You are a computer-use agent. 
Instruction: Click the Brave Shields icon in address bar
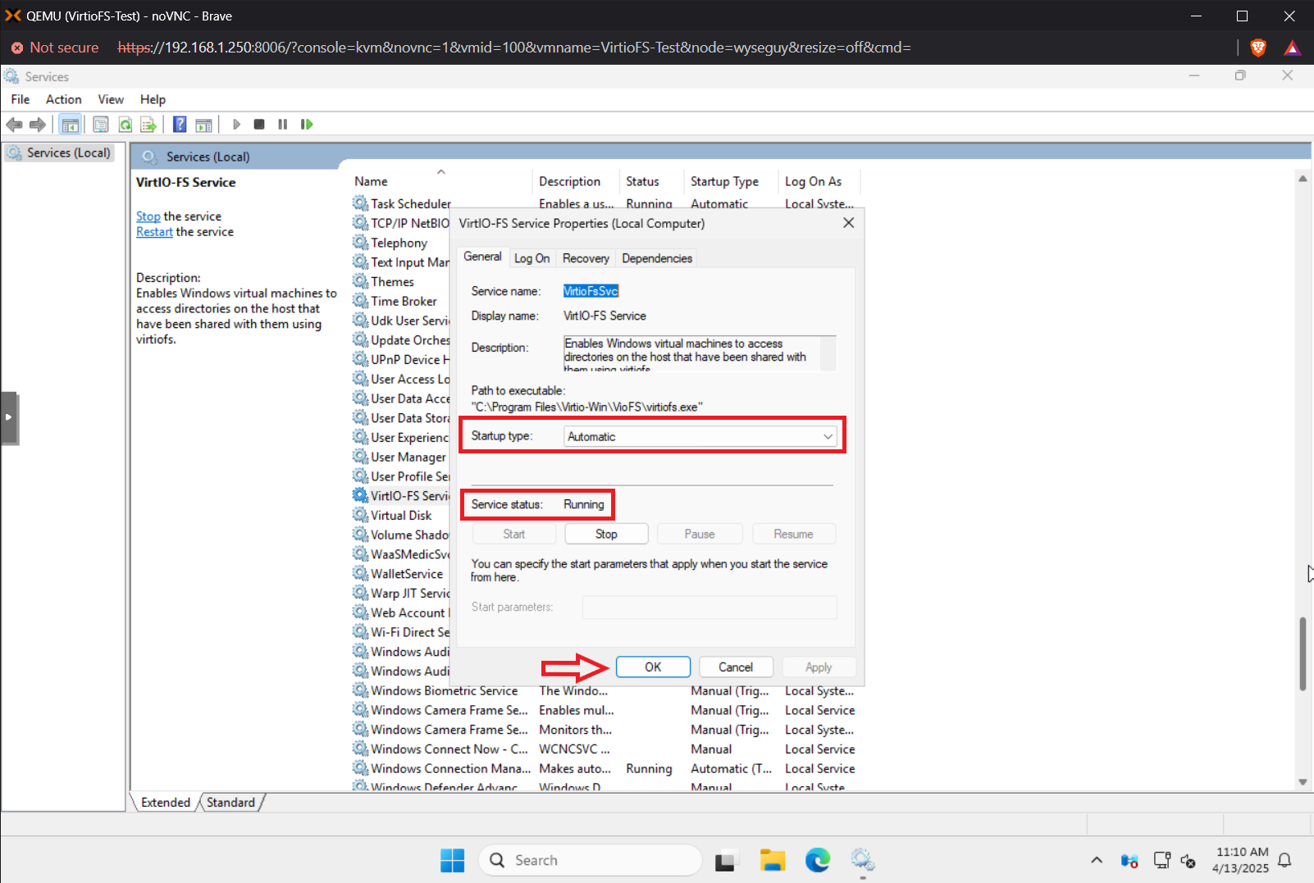1258,48
